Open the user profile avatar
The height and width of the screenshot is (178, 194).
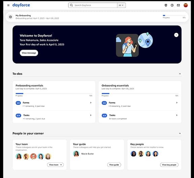pos(186,5)
